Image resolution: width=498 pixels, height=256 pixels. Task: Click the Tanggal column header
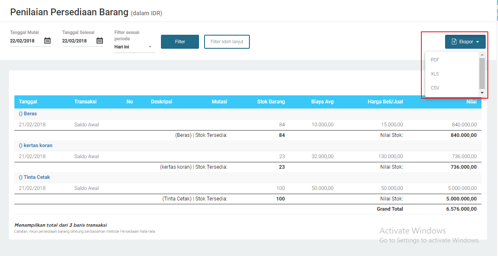[x=28, y=102]
